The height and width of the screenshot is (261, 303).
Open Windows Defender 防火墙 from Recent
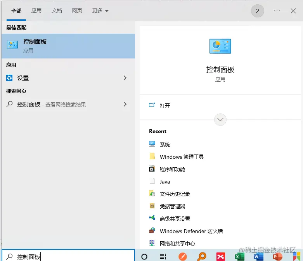(x=191, y=231)
